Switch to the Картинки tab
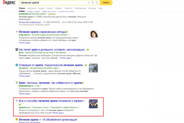The height and width of the screenshot is (123, 184). [32, 8]
